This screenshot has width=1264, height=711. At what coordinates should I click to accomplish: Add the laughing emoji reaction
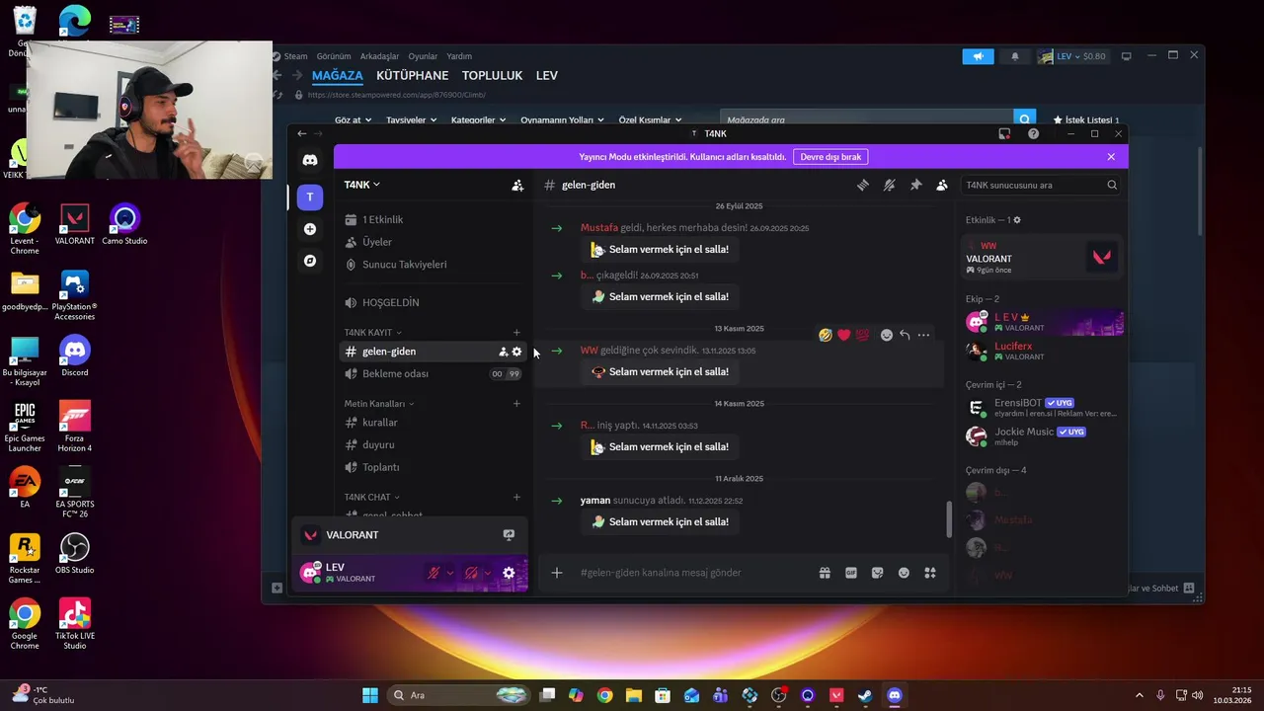(x=826, y=335)
